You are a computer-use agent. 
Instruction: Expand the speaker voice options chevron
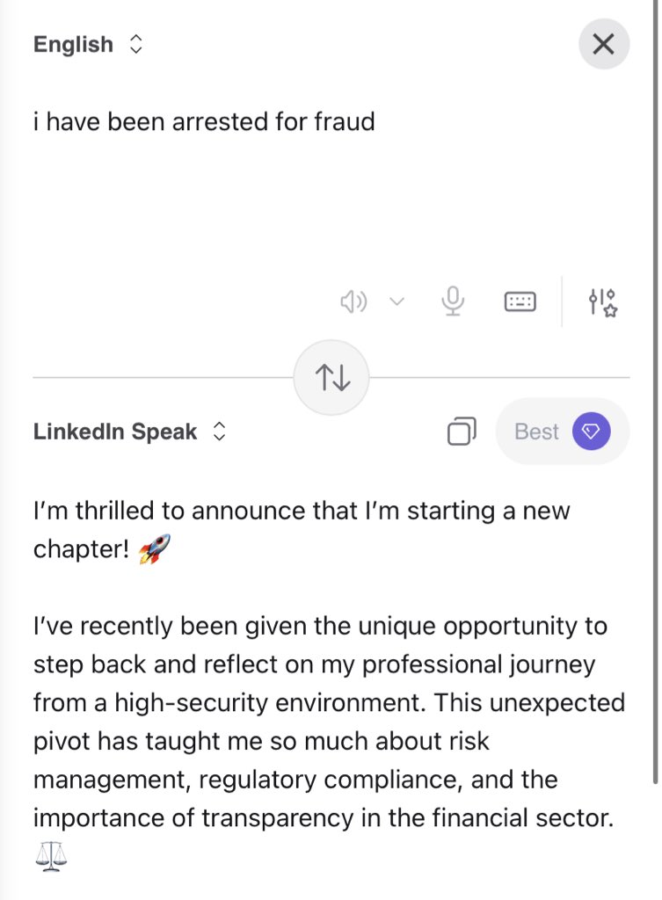396,302
